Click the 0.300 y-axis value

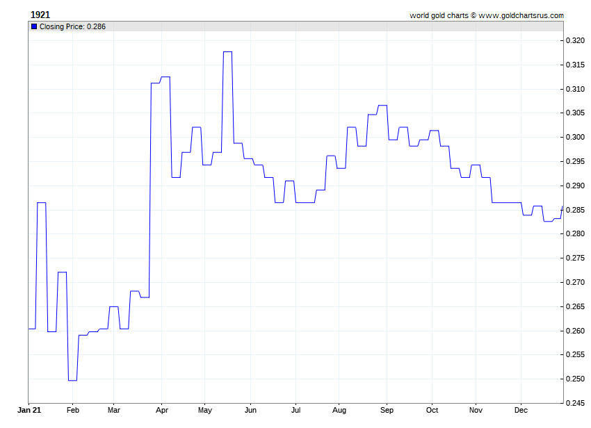574,138
